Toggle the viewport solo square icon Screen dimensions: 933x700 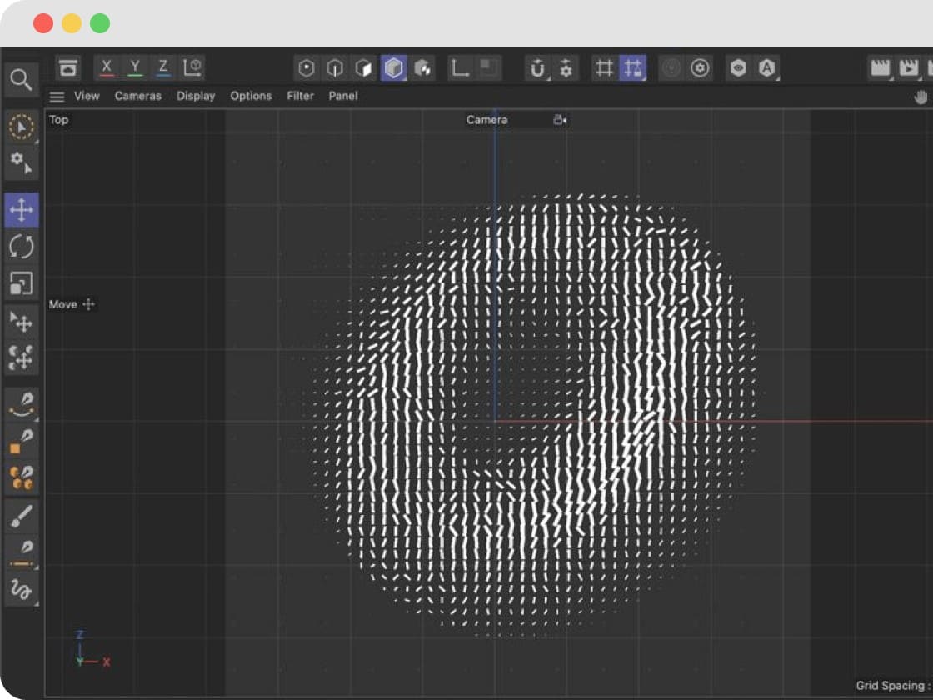(488, 67)
